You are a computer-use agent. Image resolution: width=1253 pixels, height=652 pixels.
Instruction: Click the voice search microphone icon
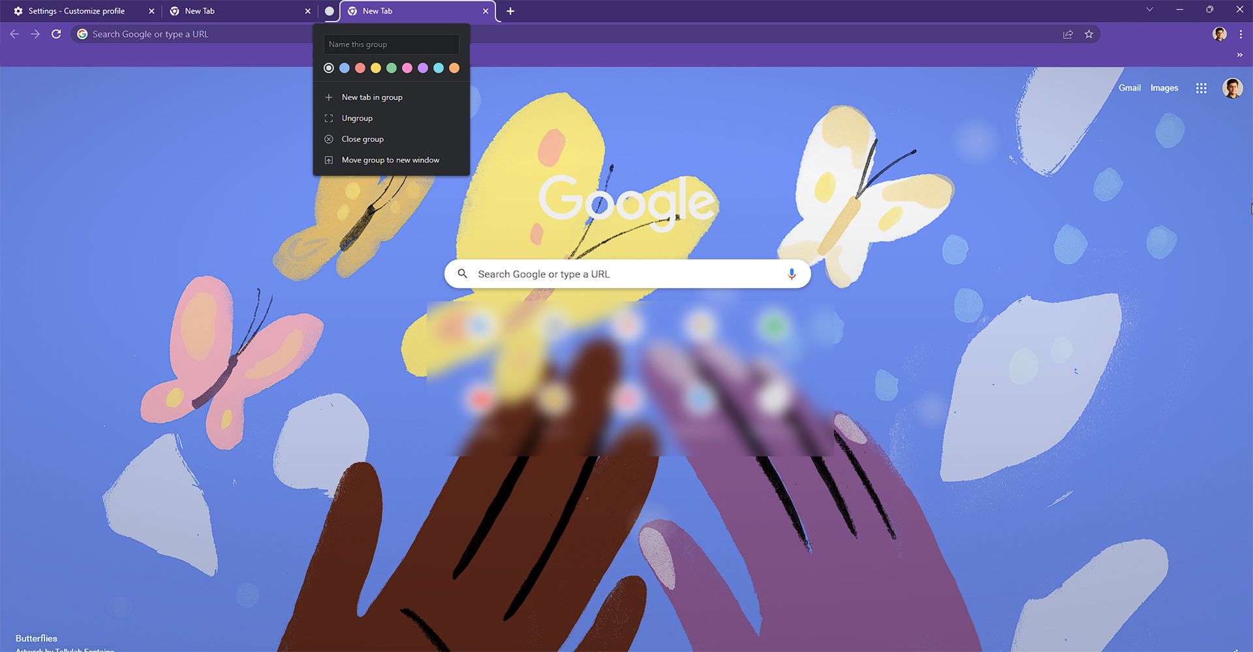791,274
